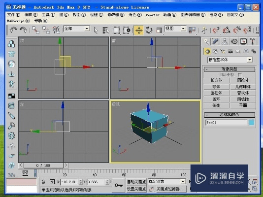Open the 文件 menu

[14, 15]
